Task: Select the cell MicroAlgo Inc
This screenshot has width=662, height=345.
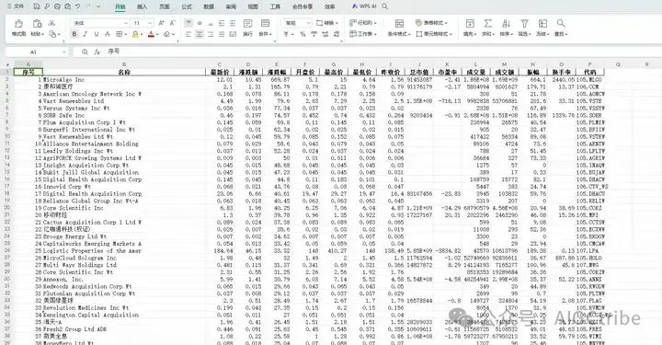Action: pos(124,79)
